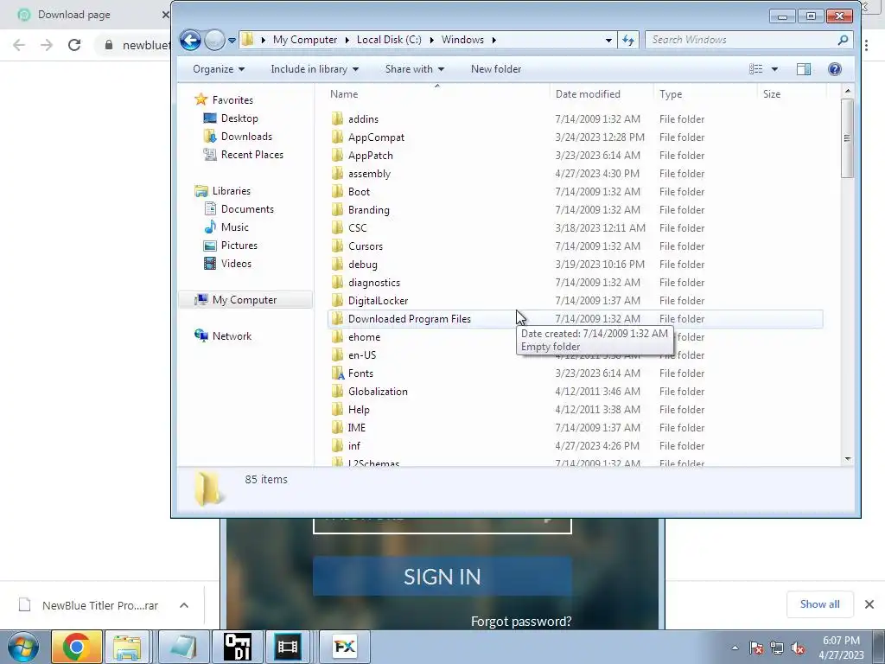885x664 pixels.
Task: Click the Explorer Forward navigation arrow
Action: (214, 40)
